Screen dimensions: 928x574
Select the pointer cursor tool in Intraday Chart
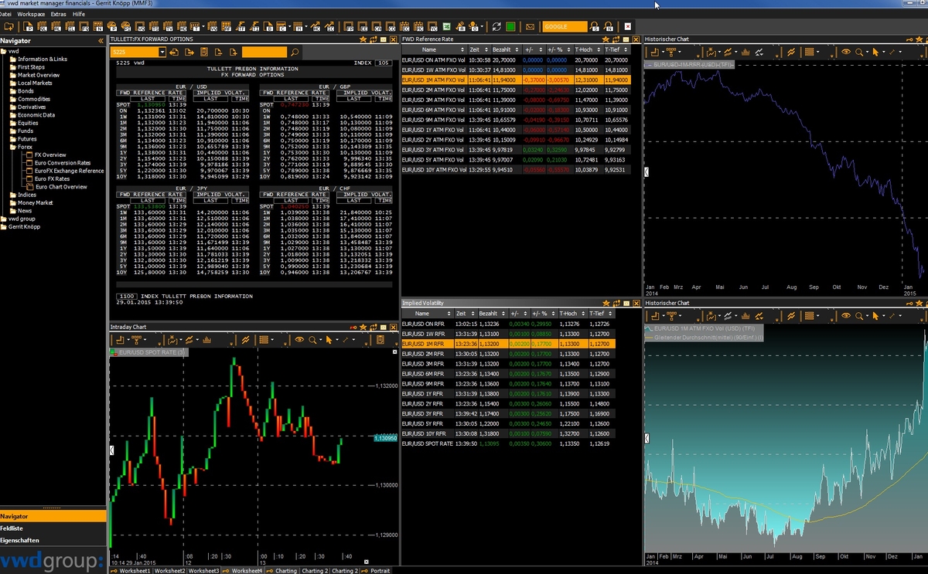pos(329,340)
